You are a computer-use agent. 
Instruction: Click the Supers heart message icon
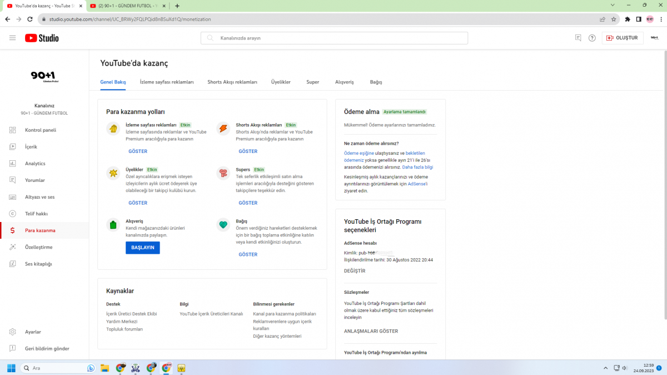pos(223,173)
